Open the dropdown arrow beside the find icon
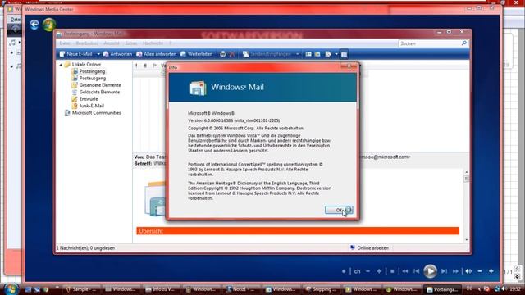 (336, 54)
